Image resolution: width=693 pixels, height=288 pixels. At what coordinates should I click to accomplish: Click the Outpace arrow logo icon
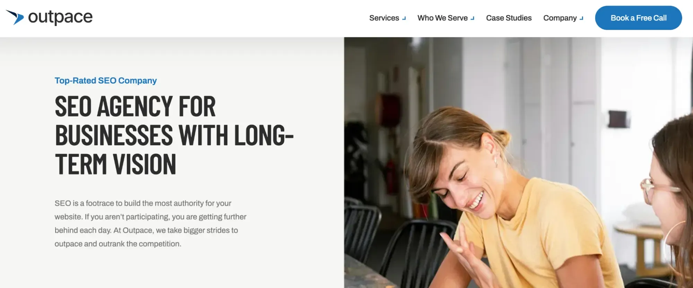15,17
